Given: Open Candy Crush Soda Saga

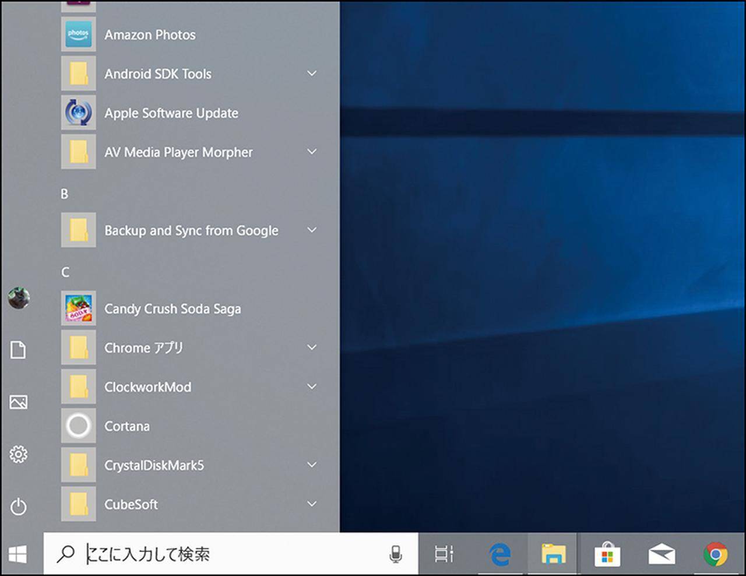Looking at the screenshot, I should 172,309.
